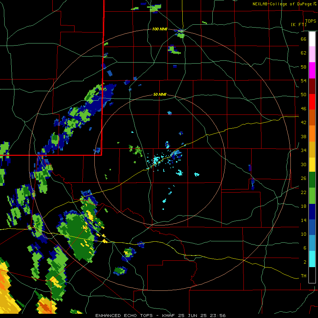This screenshot has width=318, height=318.
Task: Click the "58" scale value
Action: 304,67
